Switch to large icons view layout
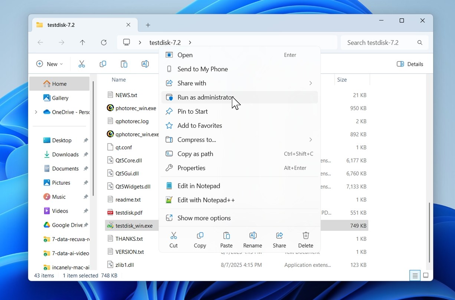Viewport: 455px width, 300px height. click(x=426, y=275)
